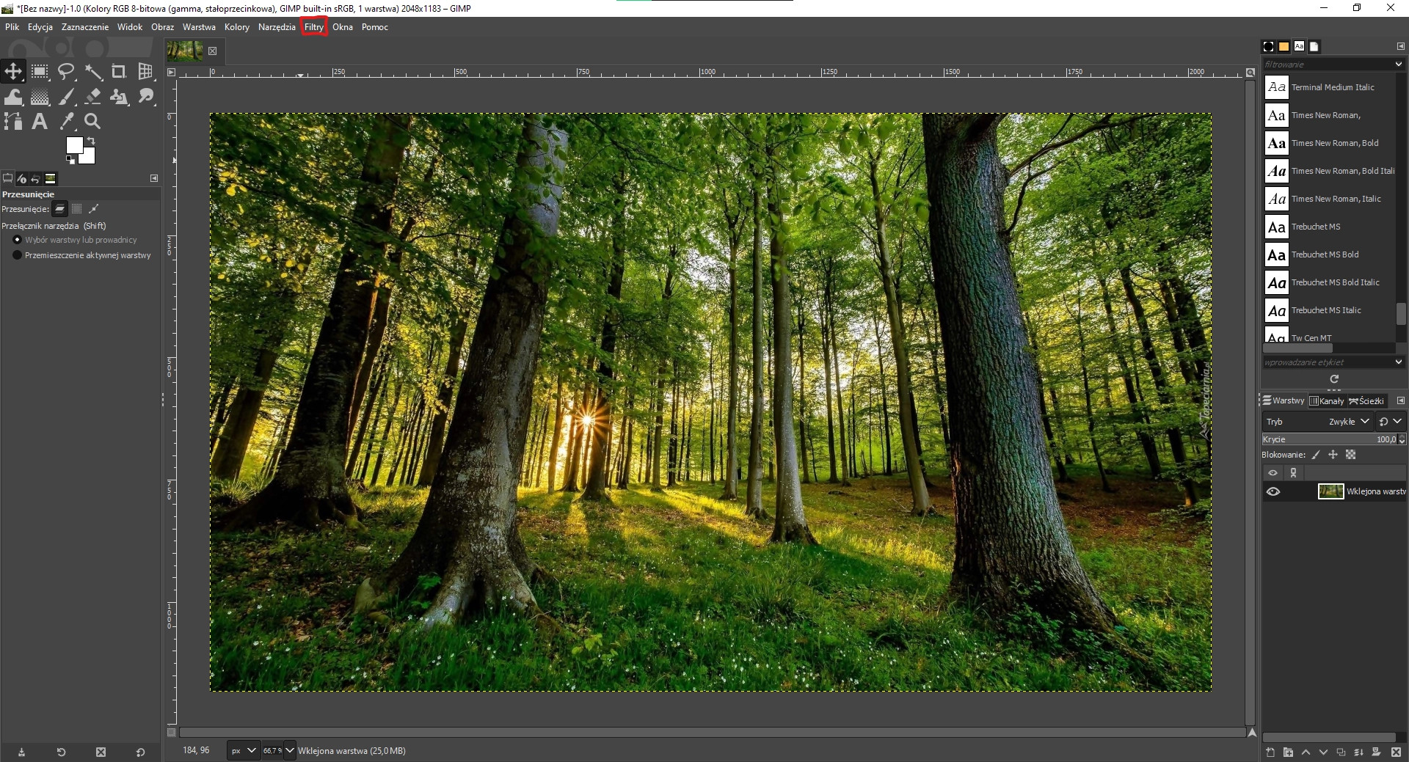Set move mode to selection
Viewport: 1409px width, 762px height.
76,209
